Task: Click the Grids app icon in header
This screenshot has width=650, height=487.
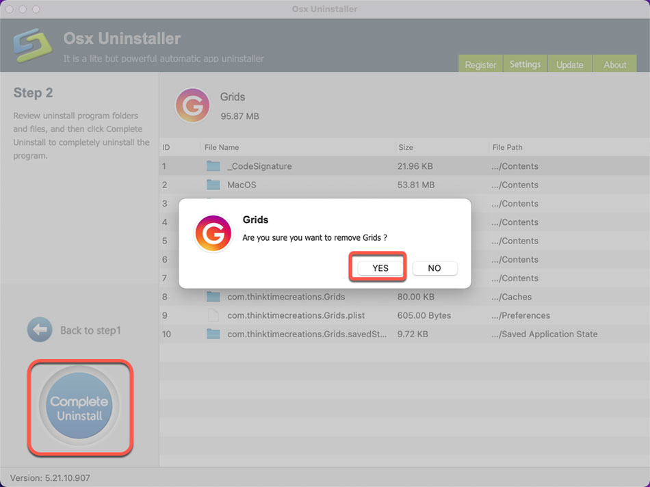Action: pyautogui.click(x=192, y=106)
